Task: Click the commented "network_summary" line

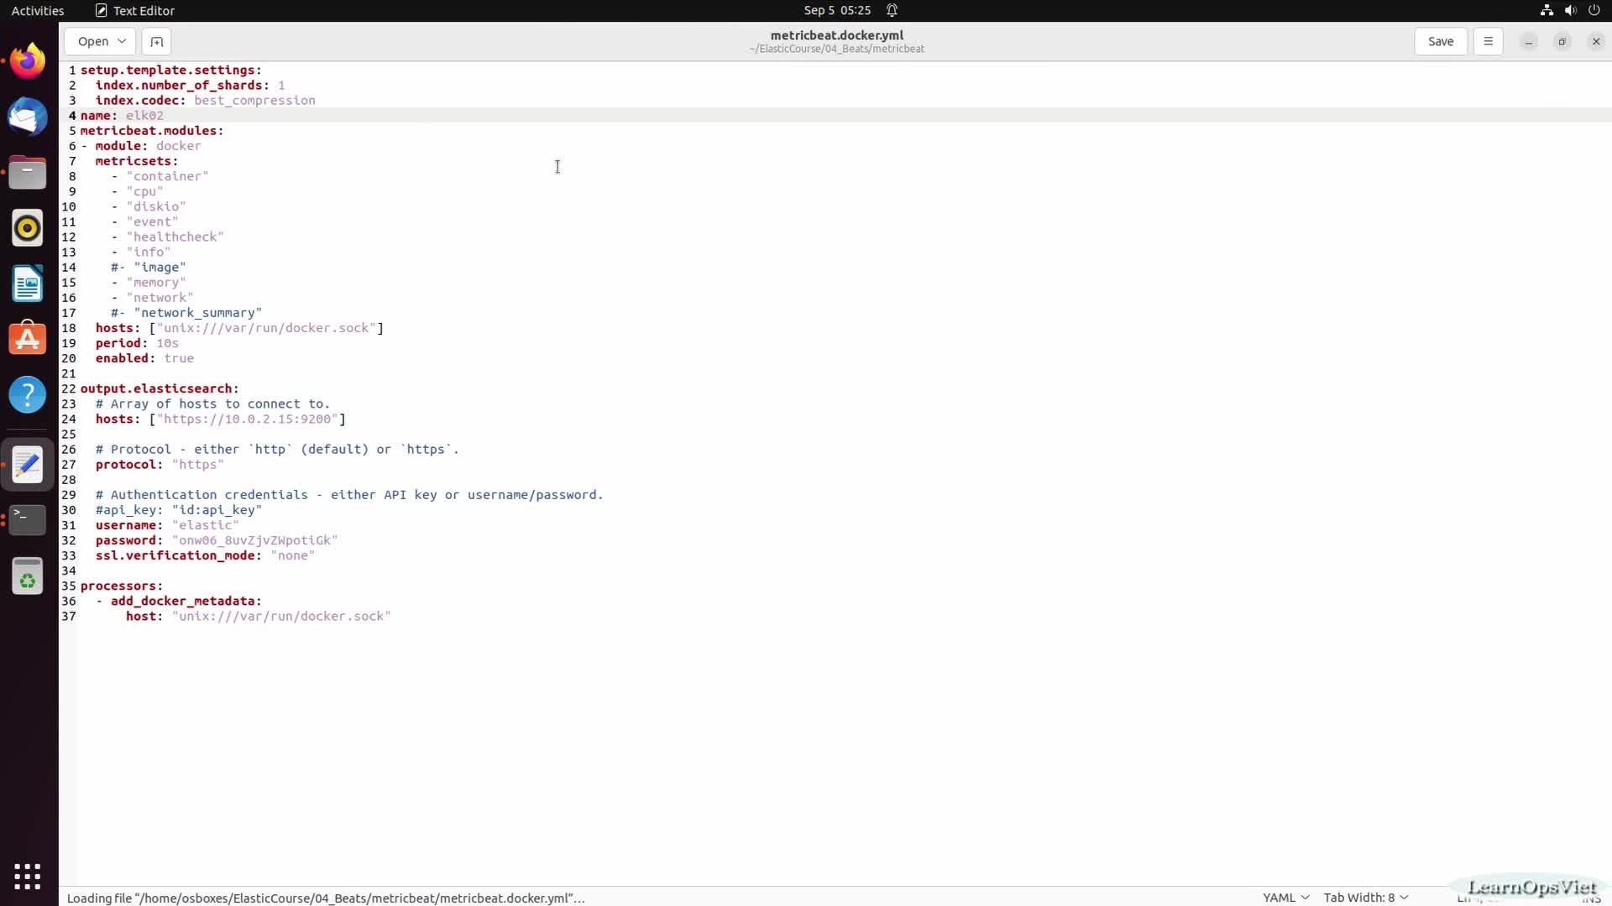Action: point(186,312)
